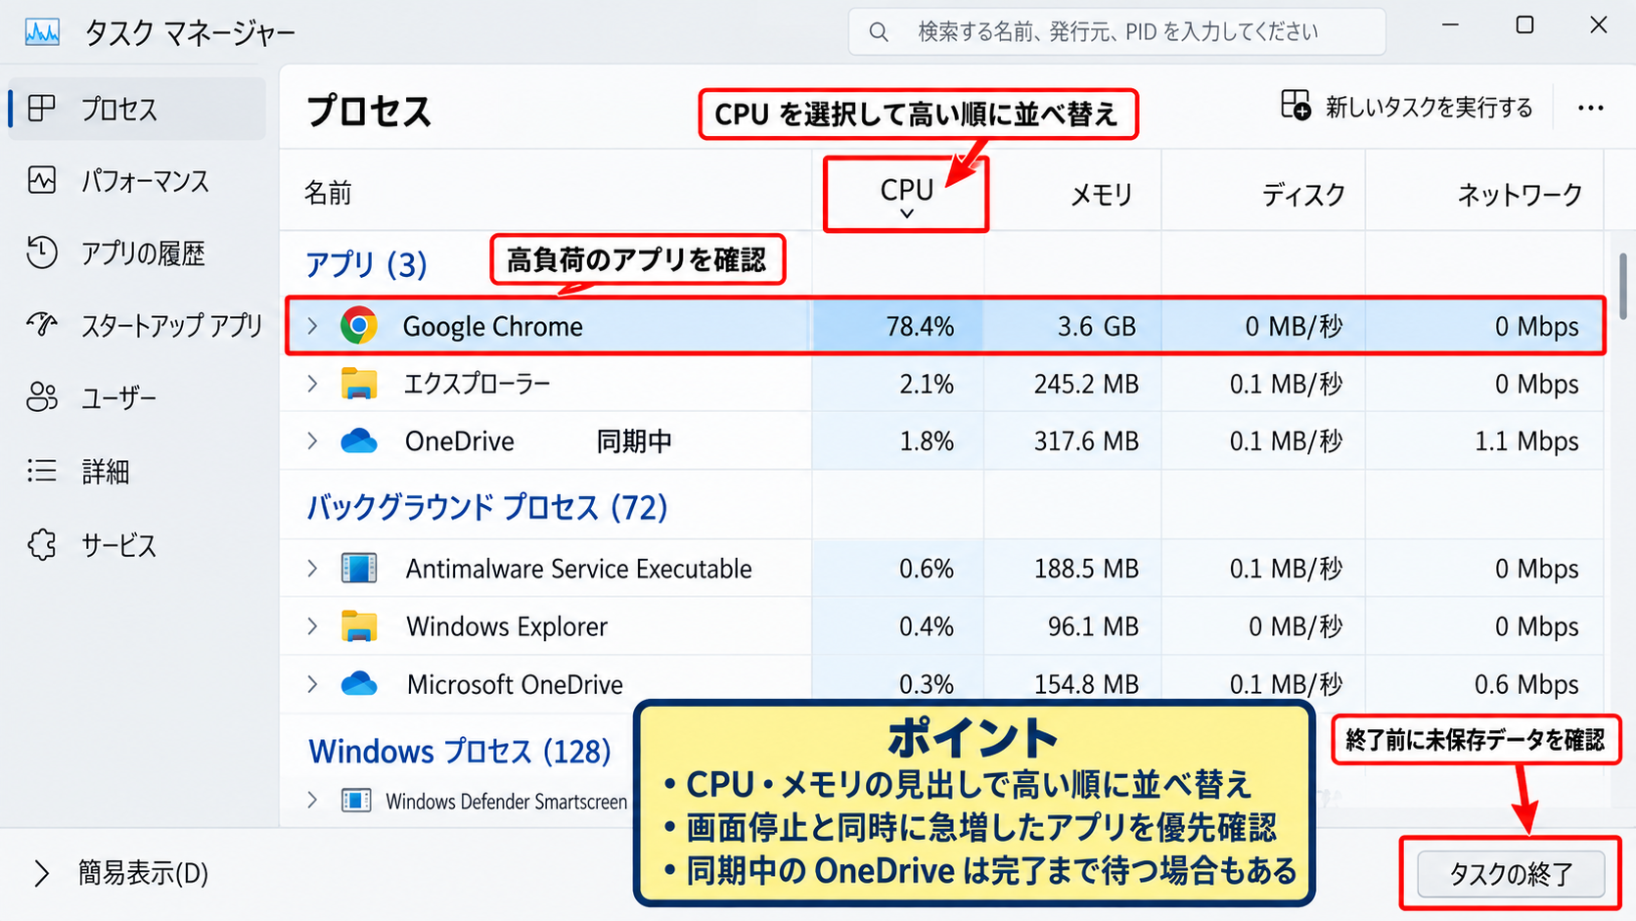The width and height of the screenshot is (1636, 921).
Task: Click the タスクの終了 button
Action: [x=1511, y=874]
